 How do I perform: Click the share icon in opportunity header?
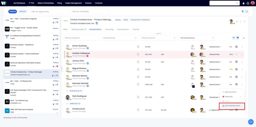(x=237, y=21)
